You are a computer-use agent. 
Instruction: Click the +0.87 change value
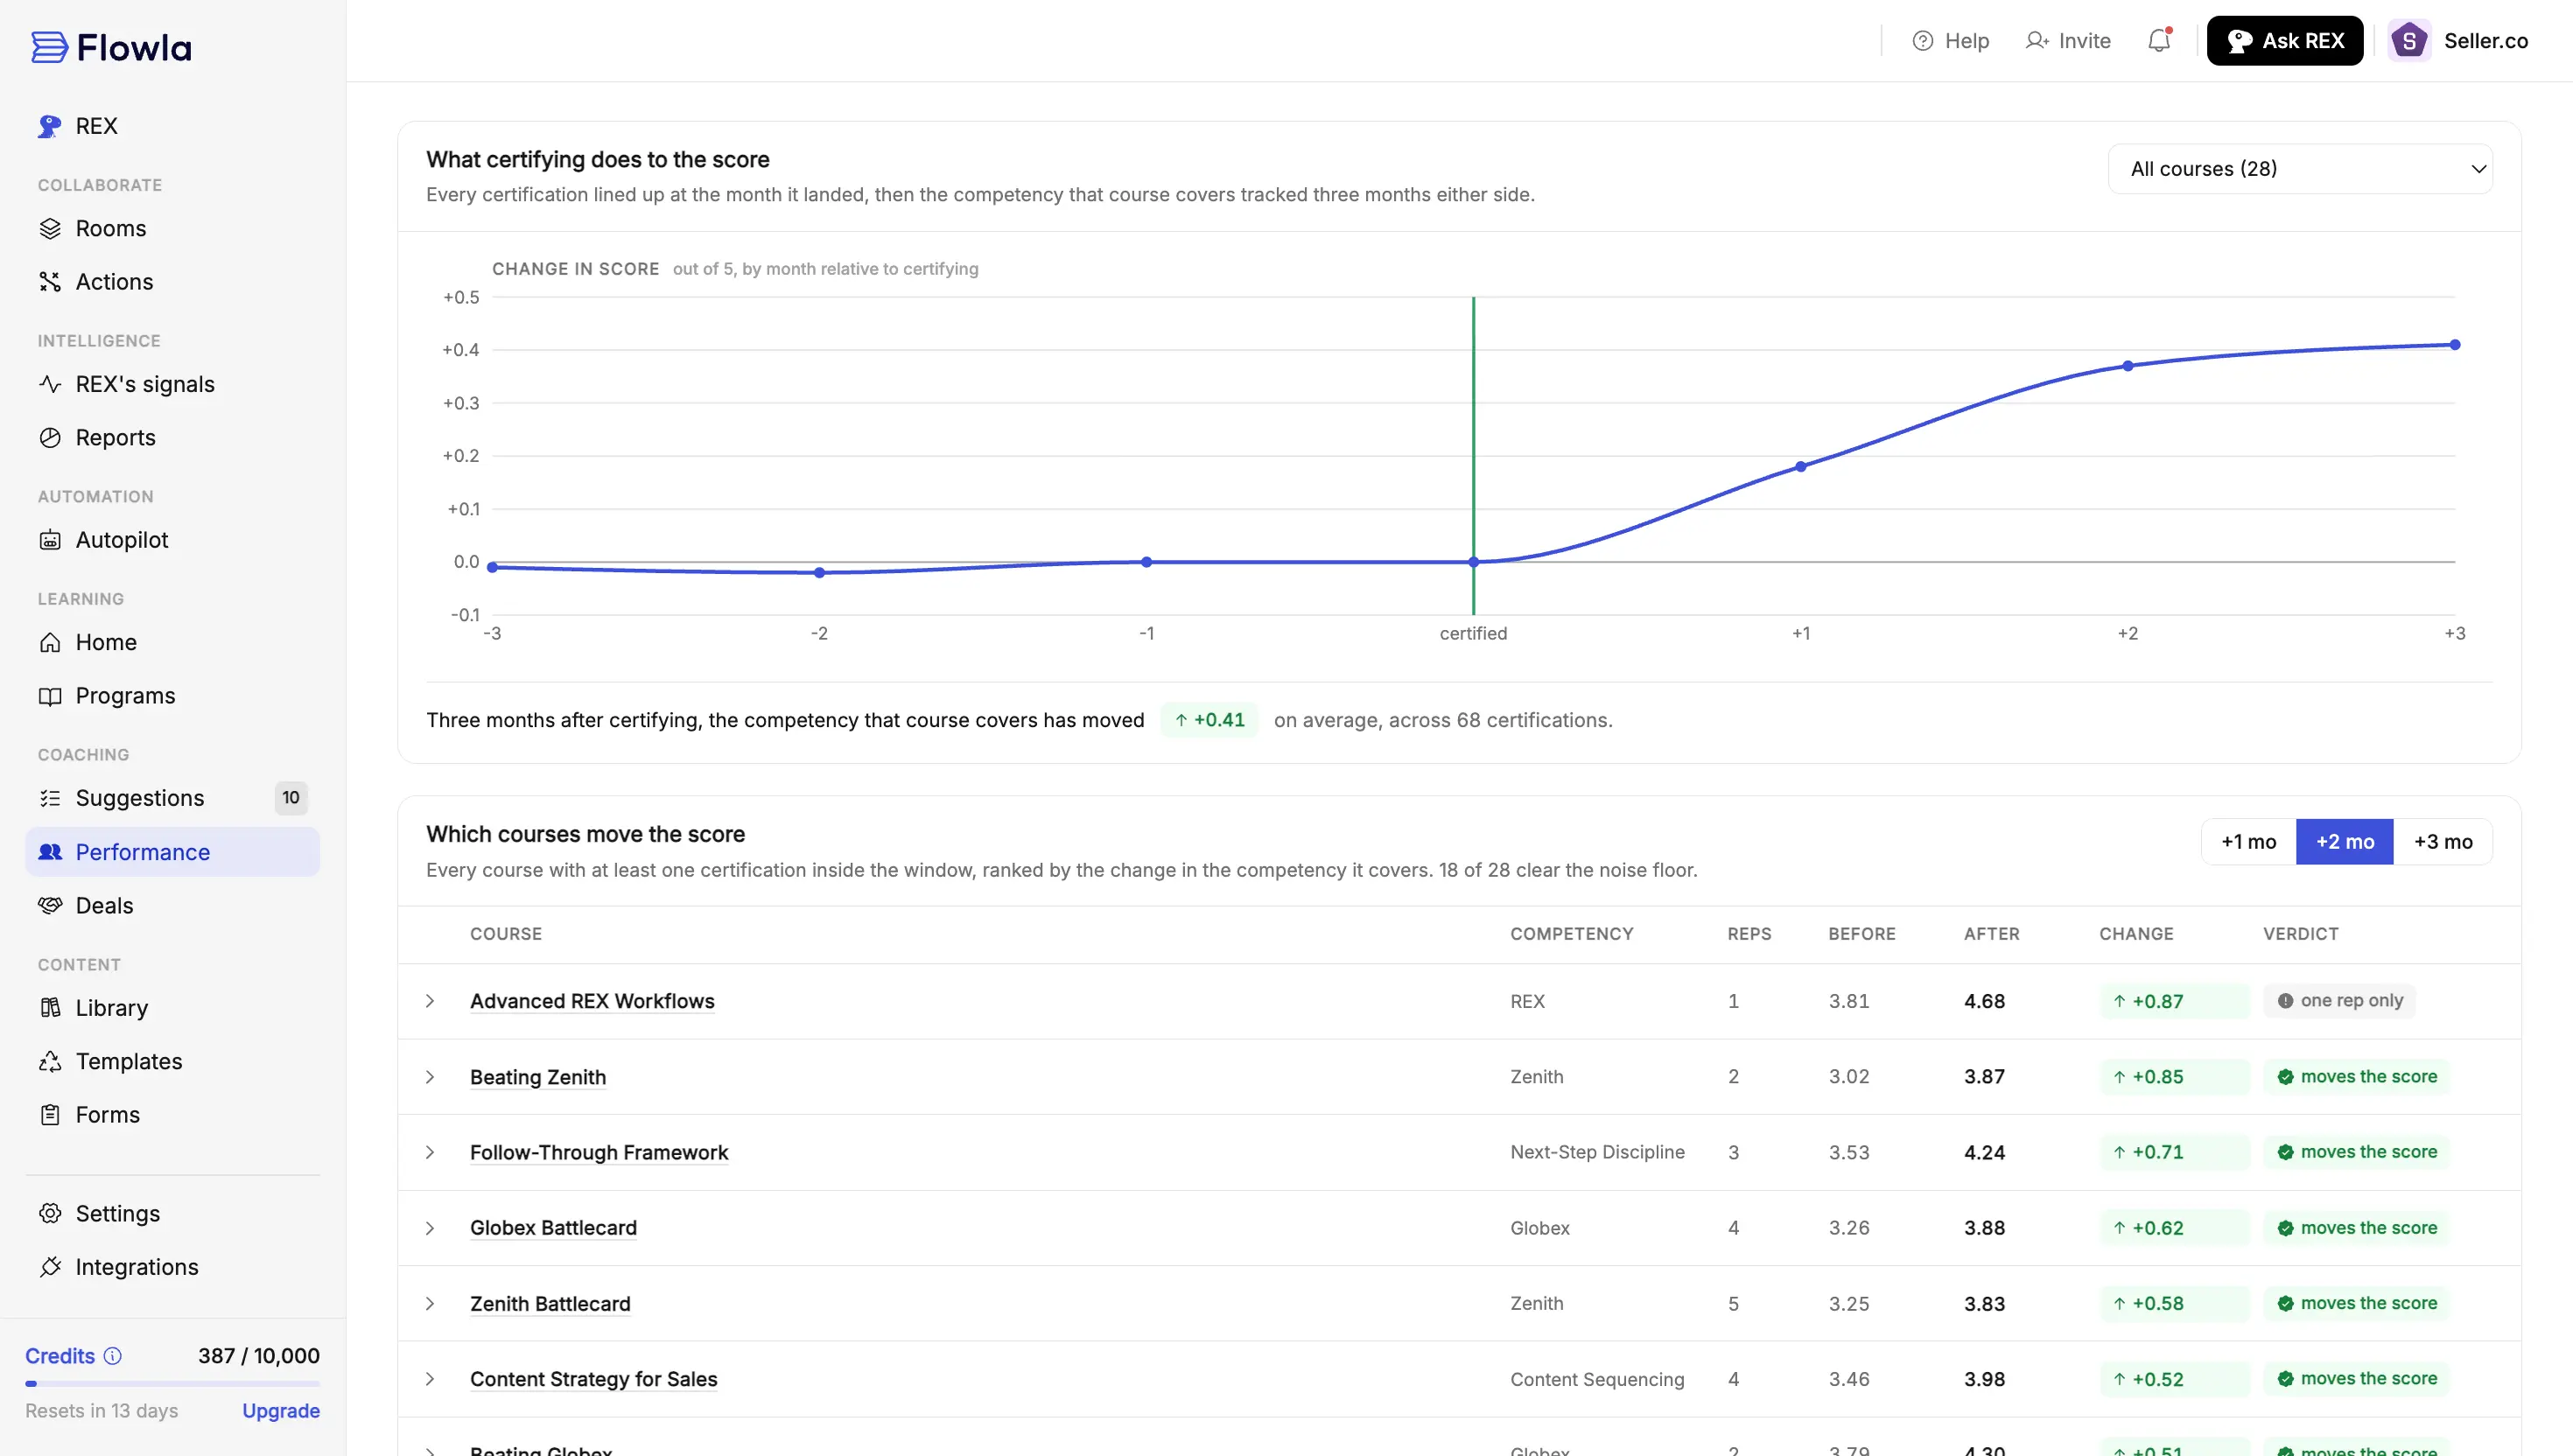(x=2174, y=1001)
